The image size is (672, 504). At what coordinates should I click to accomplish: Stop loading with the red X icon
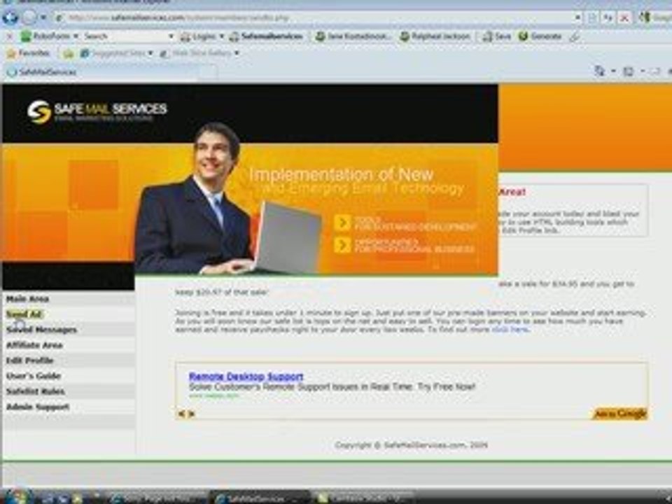pyautogui.click(x=624, y=18)
